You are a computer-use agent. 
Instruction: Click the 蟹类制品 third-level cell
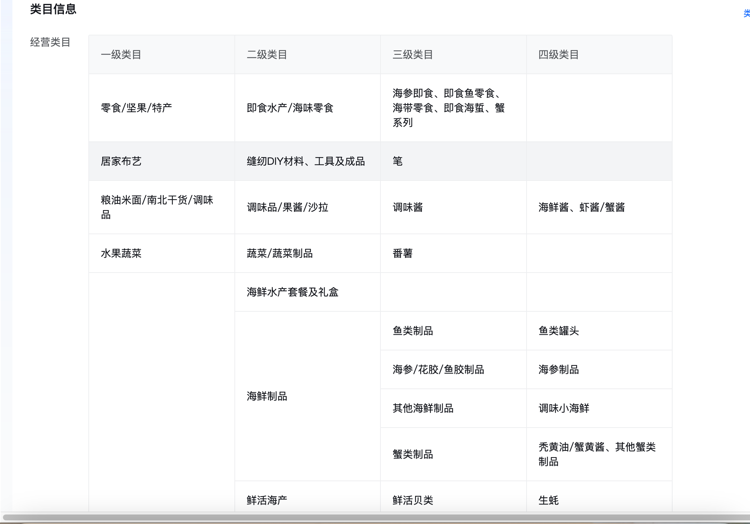click(x=413, y=454)
